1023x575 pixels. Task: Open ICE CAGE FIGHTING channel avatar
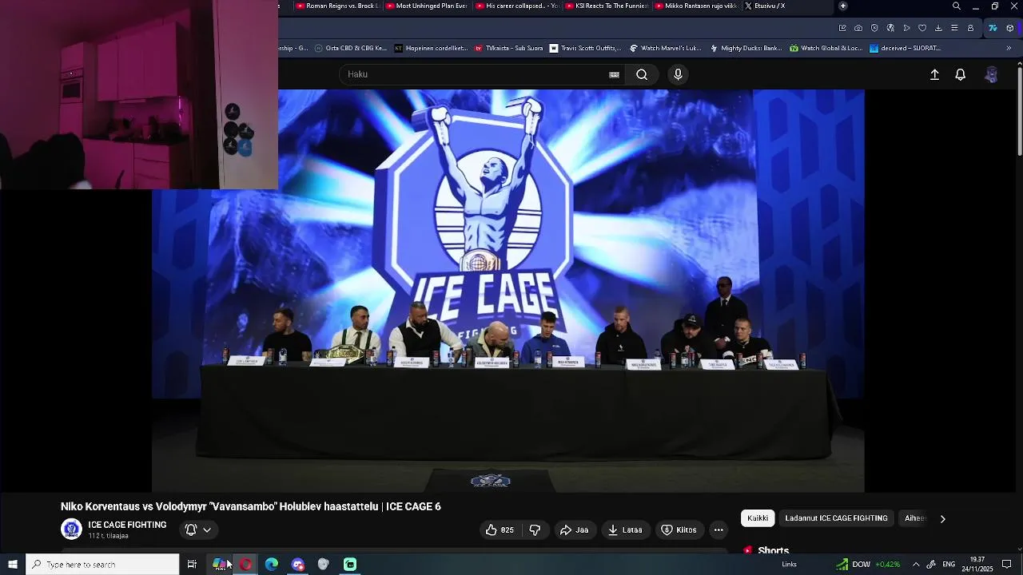[72, 529]
